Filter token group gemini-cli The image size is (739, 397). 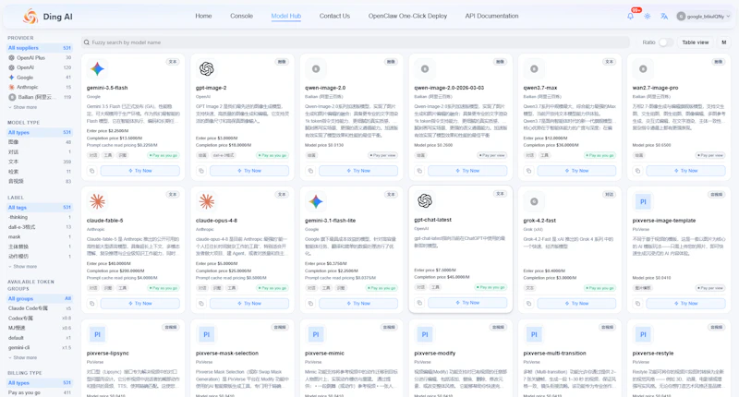point(40,347)
